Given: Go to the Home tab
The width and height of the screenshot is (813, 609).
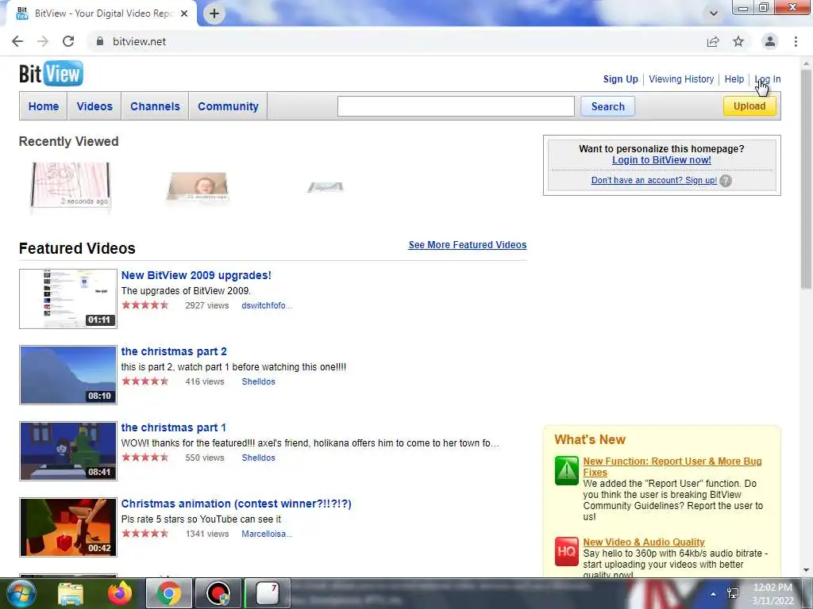Looking at the screenshot, I should 44,106.
